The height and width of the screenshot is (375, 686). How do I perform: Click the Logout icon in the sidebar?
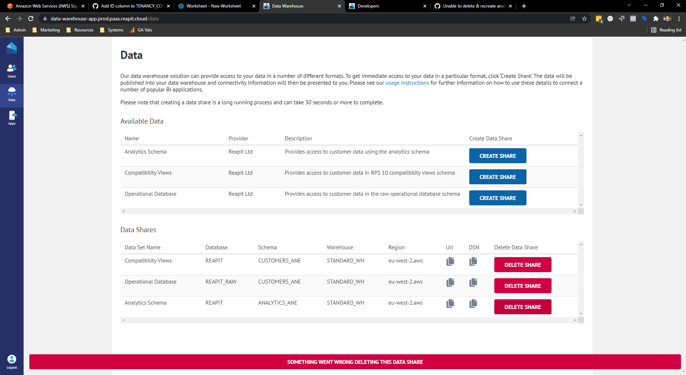coord(12,359)
